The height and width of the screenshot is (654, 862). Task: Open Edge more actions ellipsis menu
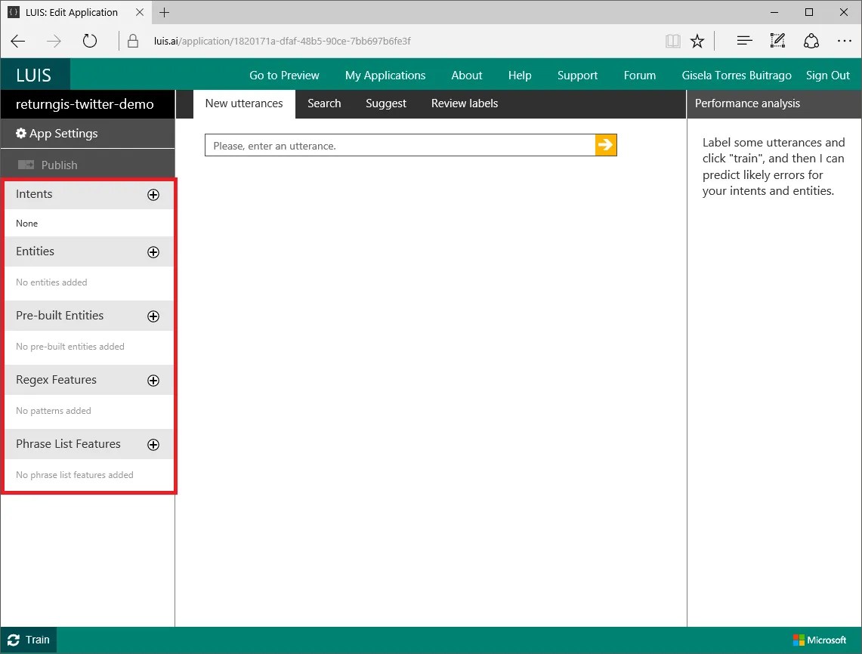tap(845, 41)
